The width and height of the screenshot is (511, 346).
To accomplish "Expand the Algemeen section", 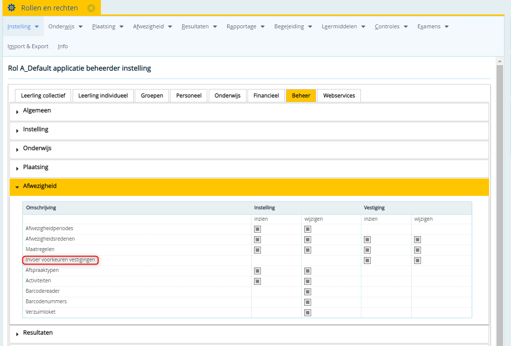I will (x=250, y=112).
